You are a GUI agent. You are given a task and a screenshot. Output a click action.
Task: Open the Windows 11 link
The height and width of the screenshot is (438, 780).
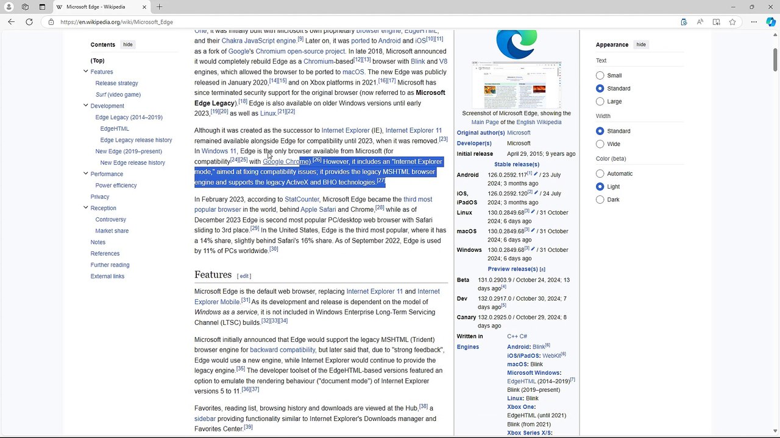219,151
